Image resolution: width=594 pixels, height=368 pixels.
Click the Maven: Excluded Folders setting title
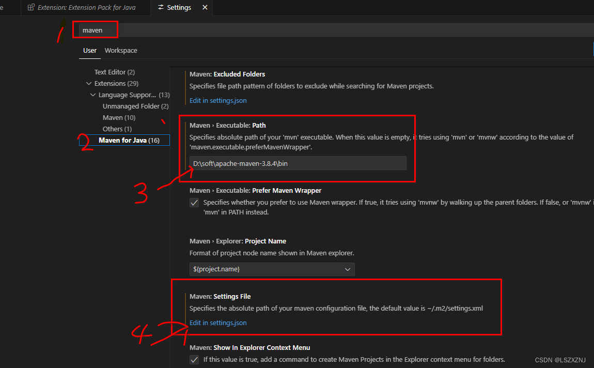pos(227,74)
